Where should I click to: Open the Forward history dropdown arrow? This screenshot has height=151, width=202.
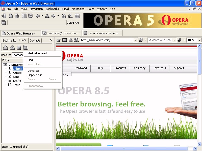click(x=58, y=16)
